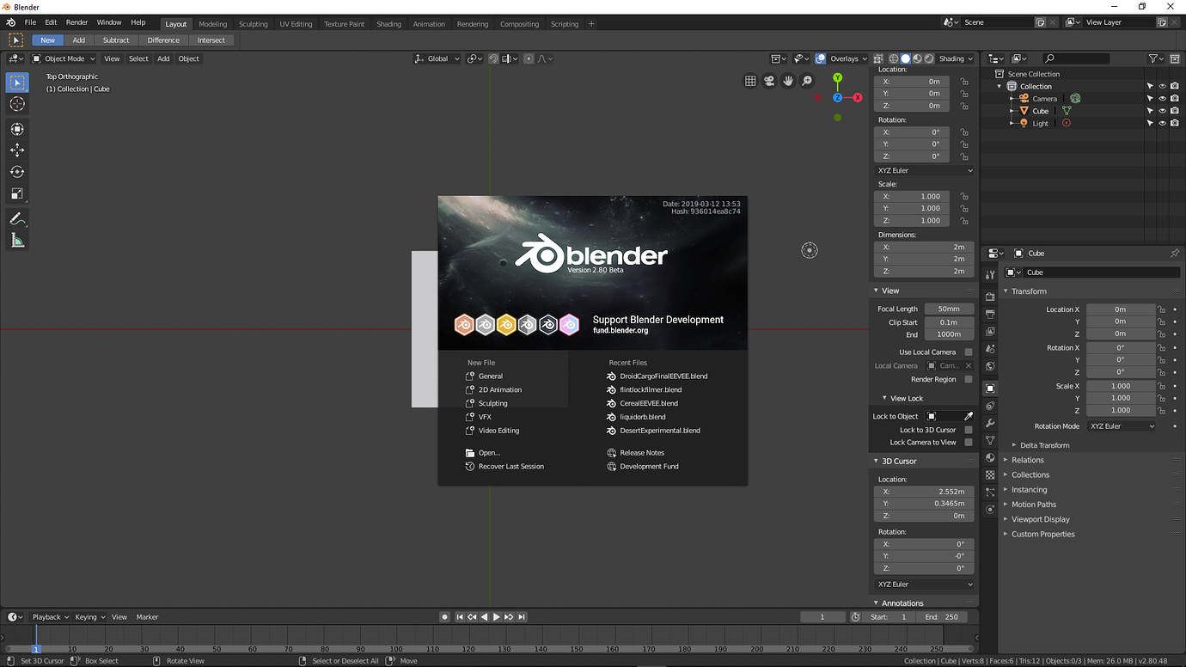Screen dimensions: 1186x667
Task: Select the Move tool
Action: pos(17,150)
